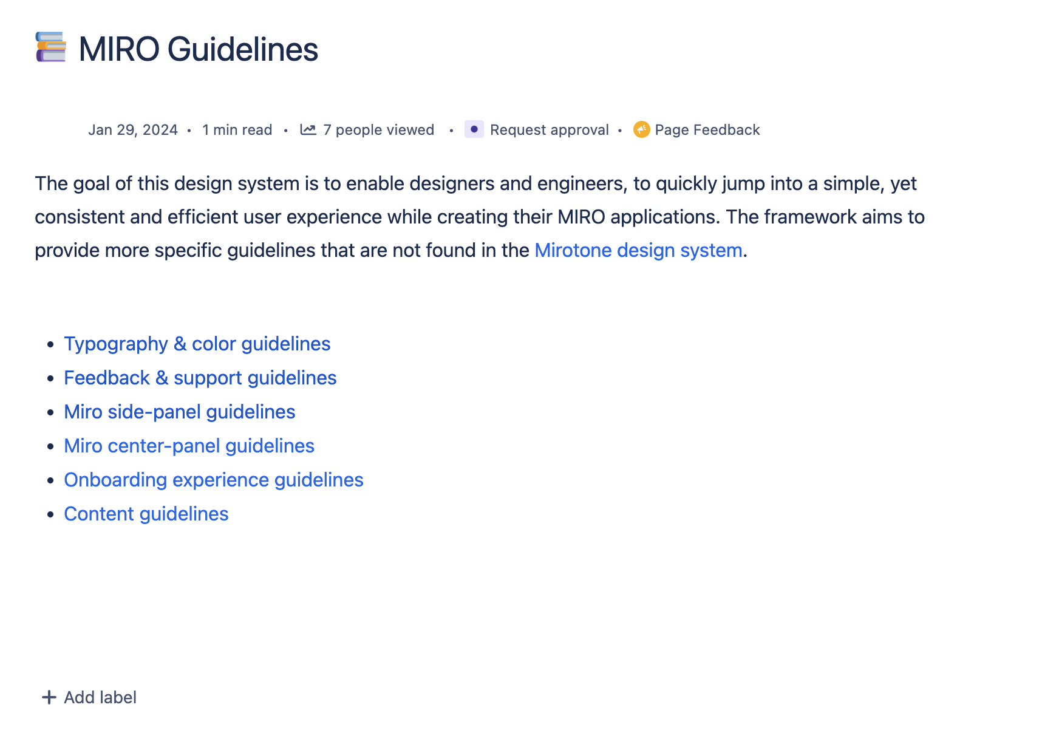Open Onboarding experience guidelines link
The width and height of the screenshot is (1059, 747).
point(214,480)
